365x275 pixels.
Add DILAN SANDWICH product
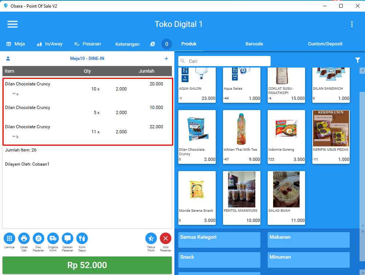(331, 85)
